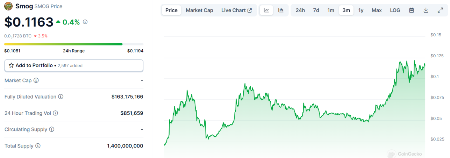This screenshot has width=450, height=158.
Task: Expand chart to fullscreen
Action: (440, 10)
